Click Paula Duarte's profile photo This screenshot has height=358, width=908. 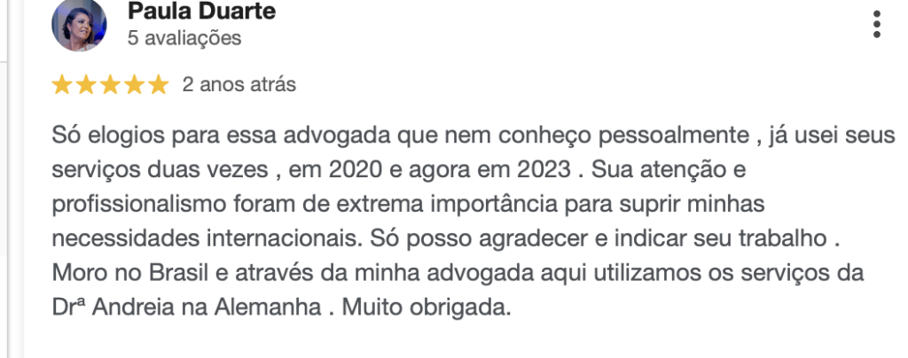[x=80, y=24]
